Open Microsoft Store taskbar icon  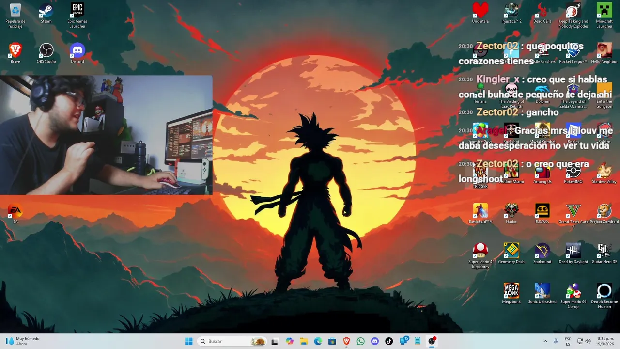(x=332, y=341)
